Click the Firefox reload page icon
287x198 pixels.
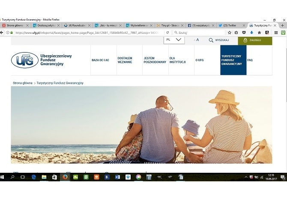(x=167, y=33)
